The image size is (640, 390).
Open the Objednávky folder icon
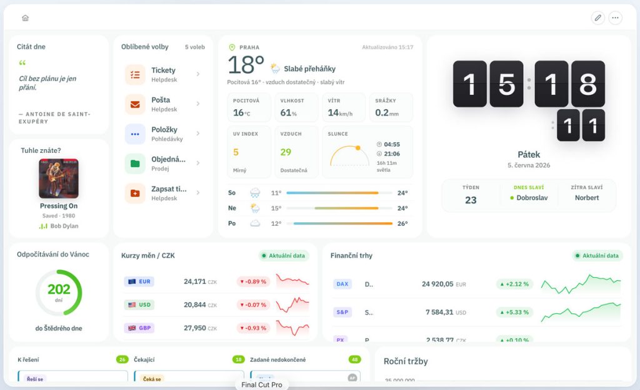tap(135, 163)
